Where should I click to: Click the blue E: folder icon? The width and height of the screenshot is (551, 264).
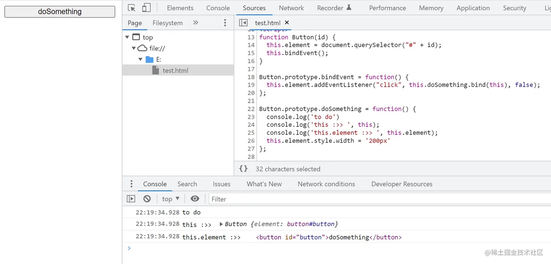click(x=149, y=59)
